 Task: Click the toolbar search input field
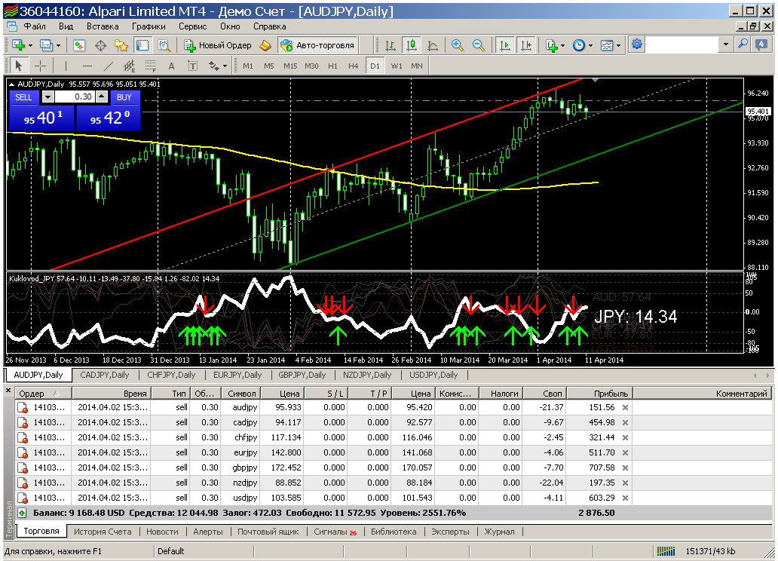(683, 44)
